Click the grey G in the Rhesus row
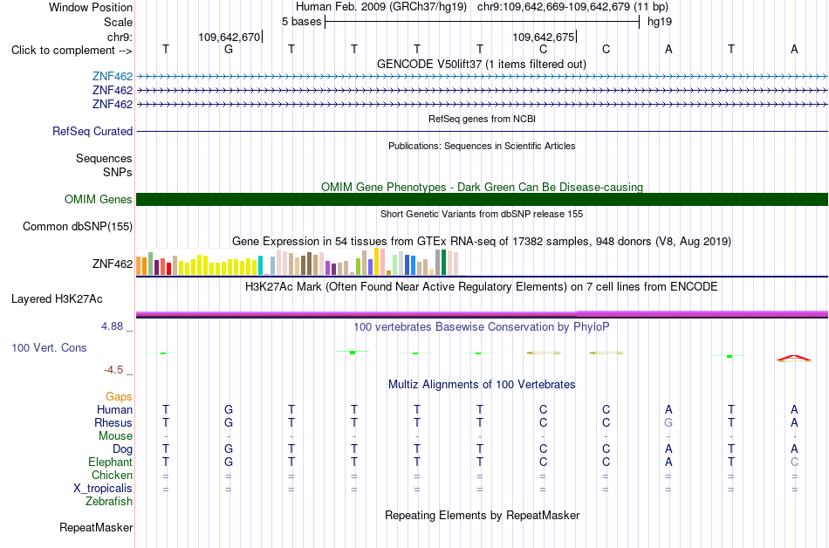Viewport: 829px width, 548px height. [x=668, y=422]
